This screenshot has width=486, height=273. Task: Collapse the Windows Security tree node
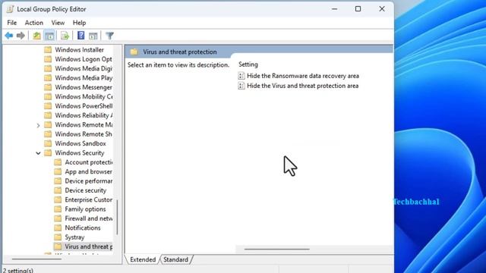pyautogui.click(x=38, y=153)
